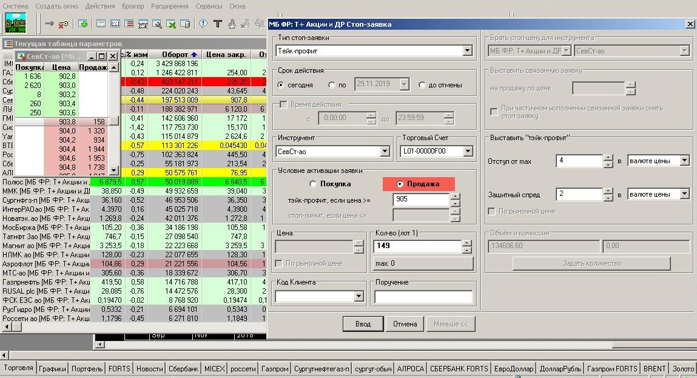Click the blue exclamation speech bubble icon
The width and height of the screenshot is (697, 378).
point(203,24)
